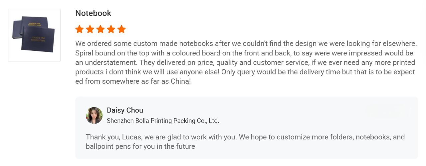Click the line starting 'products i dont think'
The width and height of the screenshot is (426, 166).
click(245, 72)
